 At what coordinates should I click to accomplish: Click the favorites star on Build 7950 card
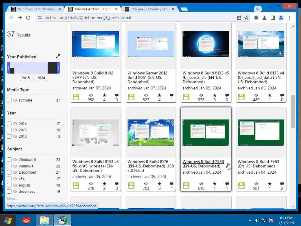click(x=215, y=184)
